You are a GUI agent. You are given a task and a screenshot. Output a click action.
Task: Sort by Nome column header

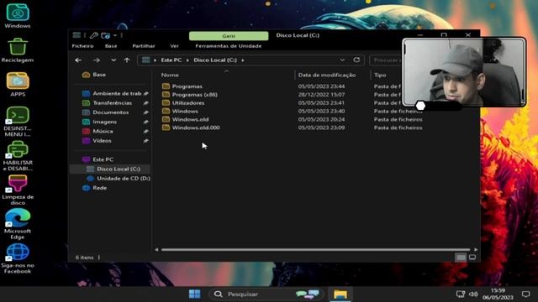click(170, 75)
